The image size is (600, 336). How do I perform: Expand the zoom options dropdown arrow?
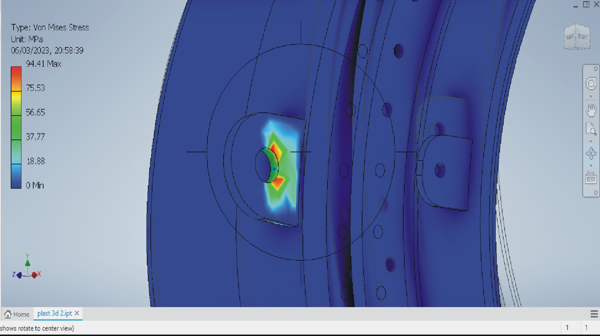pos(591,141)
